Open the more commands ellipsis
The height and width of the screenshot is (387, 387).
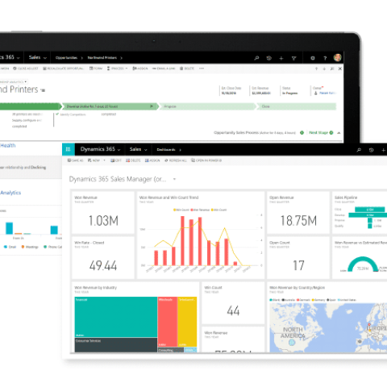coord(202,69)
